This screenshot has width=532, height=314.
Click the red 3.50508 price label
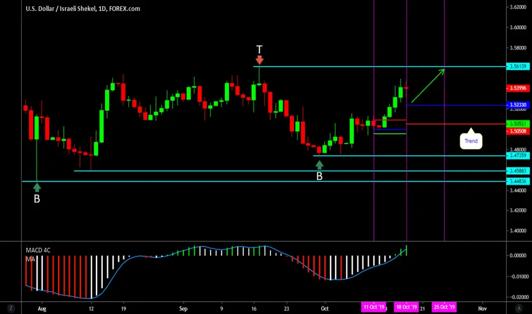518,131
